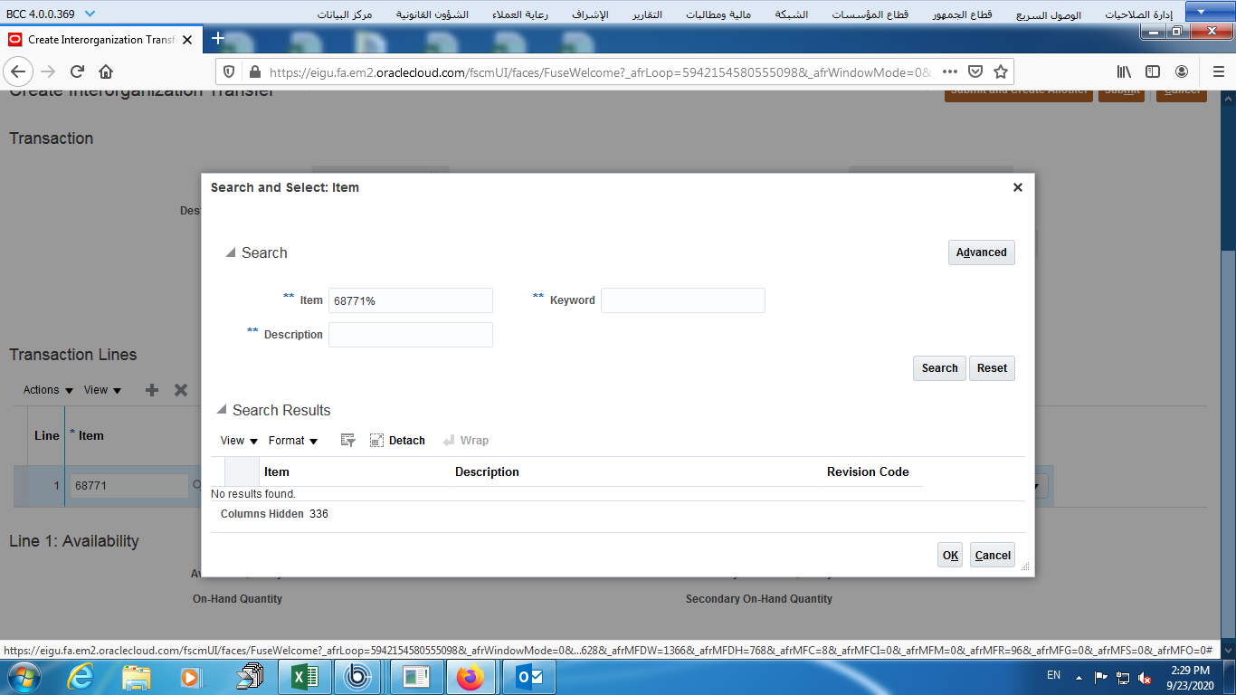Screen dimensions: 1236x695
Task: Select the Create Interorganization Transfer browser tab
Action: point(101,40)
